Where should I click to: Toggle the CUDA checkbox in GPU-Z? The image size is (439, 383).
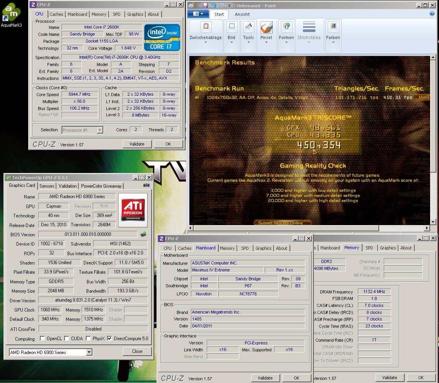click(x=66, y=338)
